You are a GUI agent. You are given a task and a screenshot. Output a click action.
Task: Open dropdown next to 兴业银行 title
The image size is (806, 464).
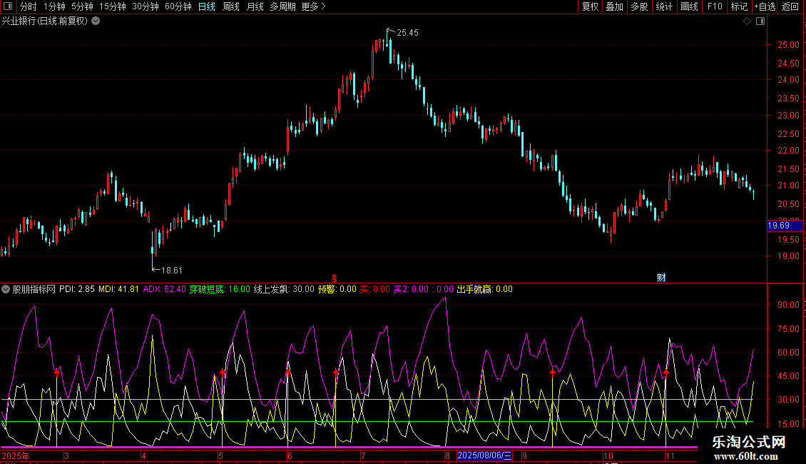(x=96, y=21)
